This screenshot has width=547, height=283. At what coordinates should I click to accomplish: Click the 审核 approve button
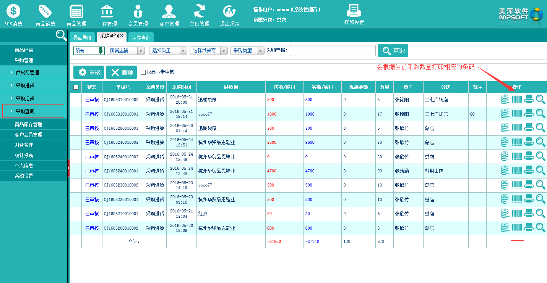(89, 72)
